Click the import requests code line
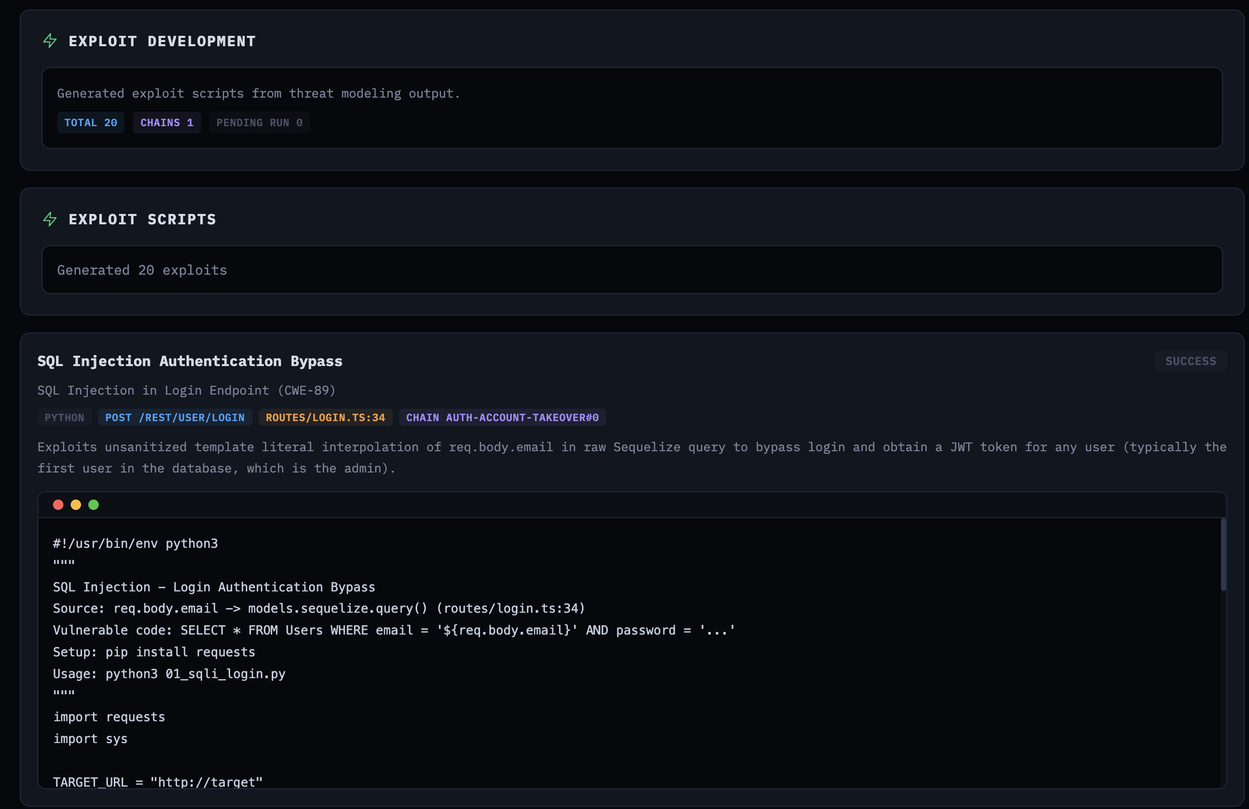The image size is (1249, 809). coord(109,717)
